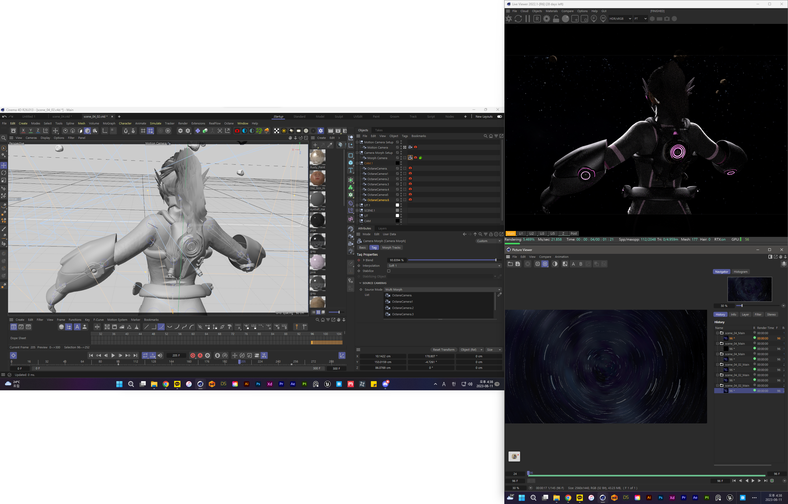Adjust the Picture Viewer zoom slider
The width and height of the screenshot is (788, 504).
coord(758,306)
